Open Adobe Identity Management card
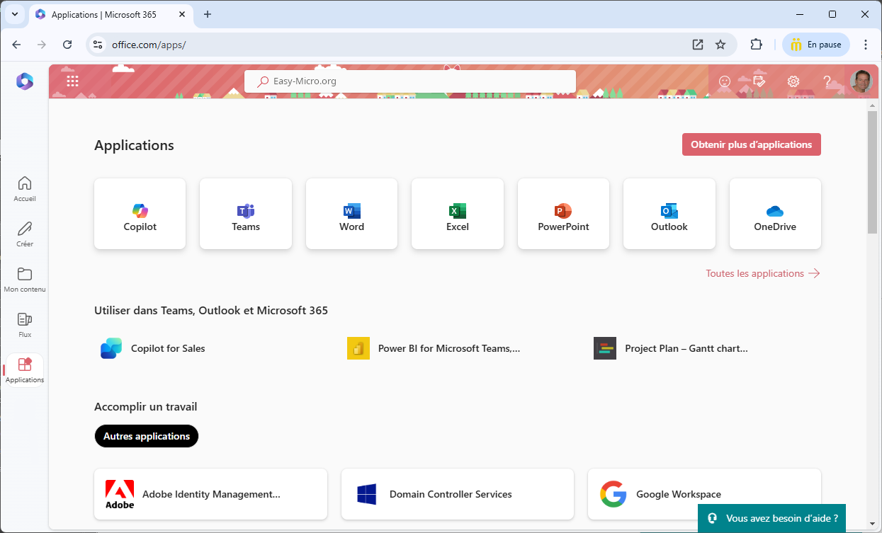Screen dimensions: 882x533 pos(211,494)
